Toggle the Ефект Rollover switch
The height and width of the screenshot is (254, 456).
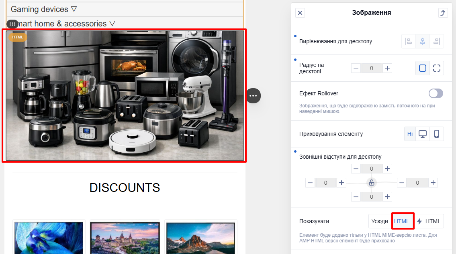tap(436, 93)
